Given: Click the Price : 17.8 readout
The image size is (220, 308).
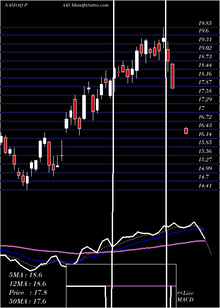Looking at the screenshot, I should pyautogui.click(x=28, y=293).
